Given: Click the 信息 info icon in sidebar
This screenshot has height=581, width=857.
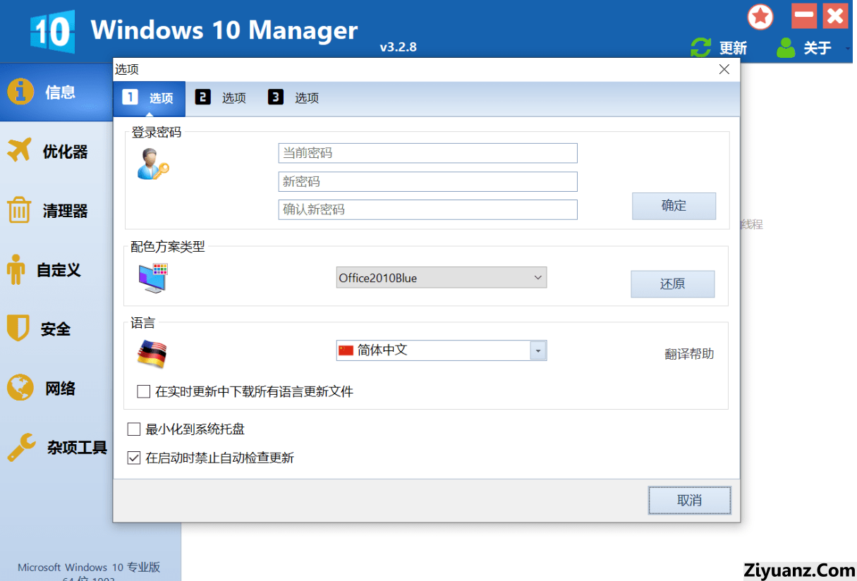Looking at the screenshot, I should tap(20, 92).
